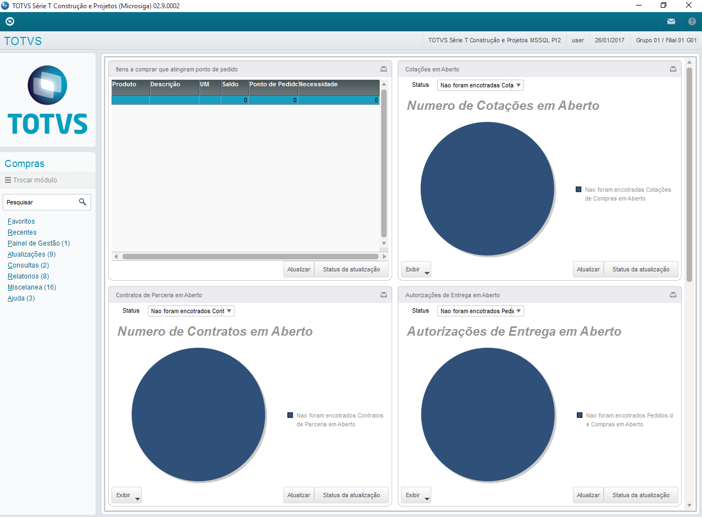
Task: Click Grupo 01 / Filial 01 G01 text
Action: click(x=666, y=41)
